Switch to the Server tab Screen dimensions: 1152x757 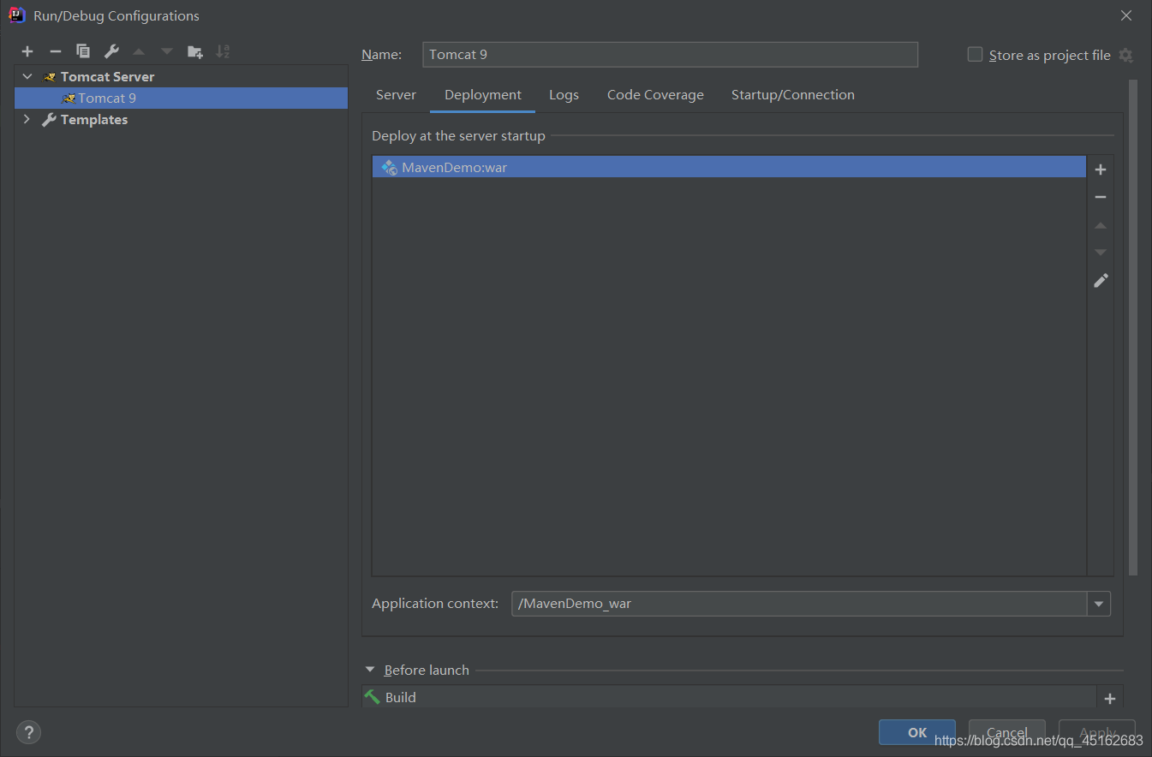coord(396,95)
